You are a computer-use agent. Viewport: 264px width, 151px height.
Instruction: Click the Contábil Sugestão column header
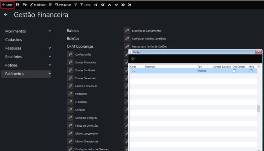click(222, 66)
